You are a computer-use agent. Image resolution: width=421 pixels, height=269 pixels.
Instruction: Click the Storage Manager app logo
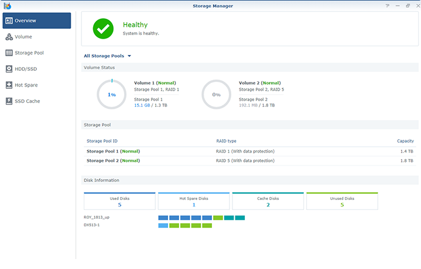6,5
